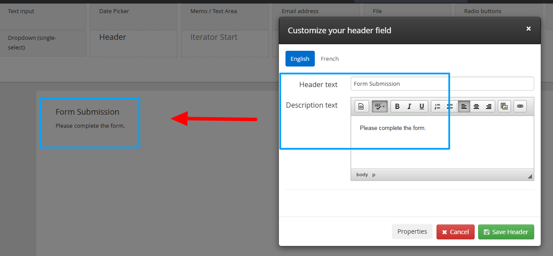Select the Radio buttons field type
This screenshot has height=256, width=553.
coord(498,11)
